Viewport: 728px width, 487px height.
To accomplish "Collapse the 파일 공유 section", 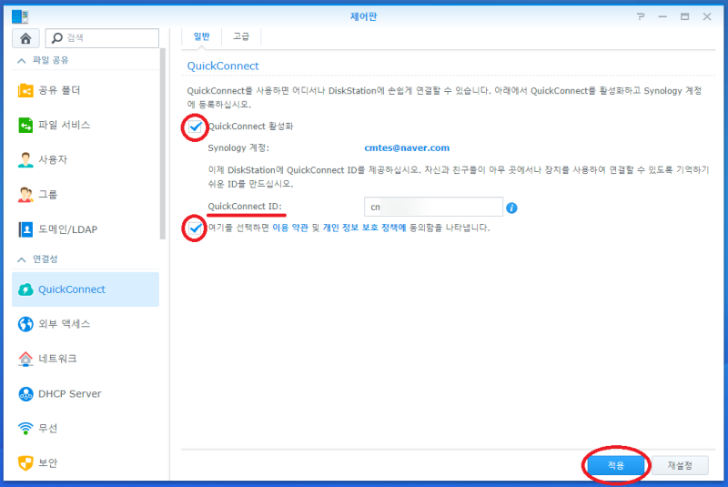I will 21,60.
